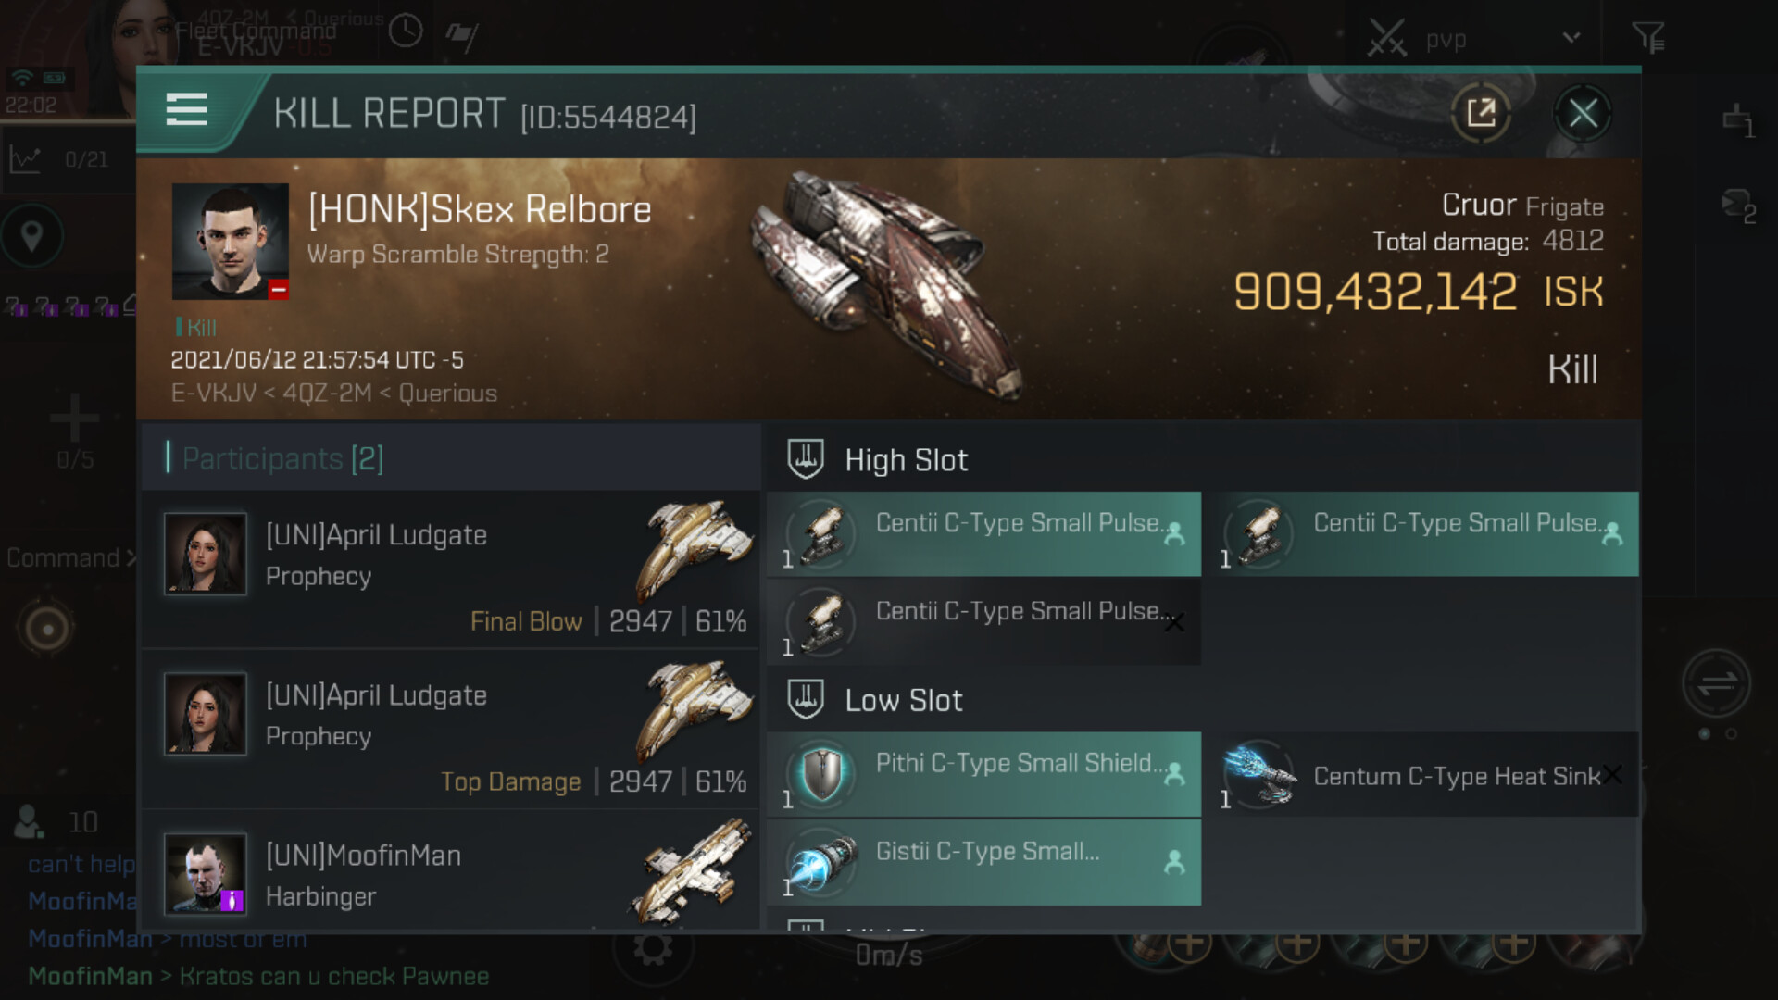Click the share kill report icon
Image resolution: width=1778 pixels, height=1000 pixels.
[x=1480, y=114]
